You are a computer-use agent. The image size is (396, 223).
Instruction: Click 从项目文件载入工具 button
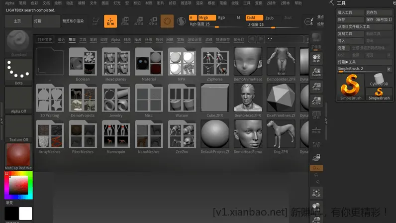click(x=365, y=26)
